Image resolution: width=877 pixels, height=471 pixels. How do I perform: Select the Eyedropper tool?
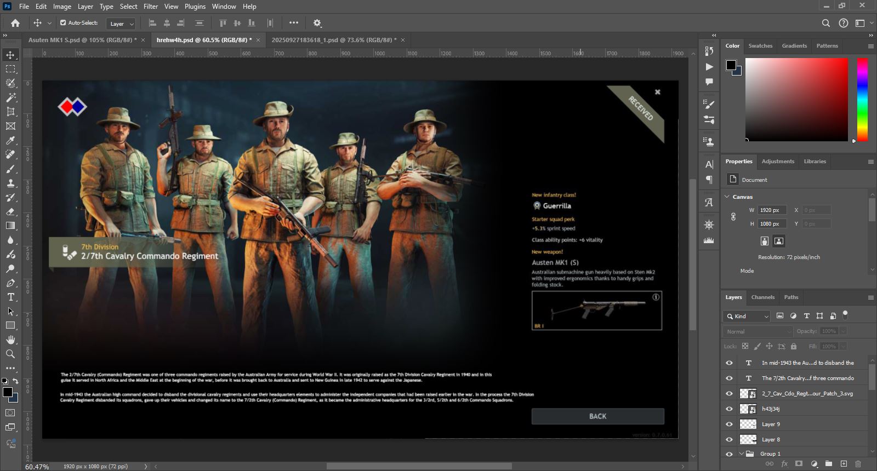click(x=10, y=140)
